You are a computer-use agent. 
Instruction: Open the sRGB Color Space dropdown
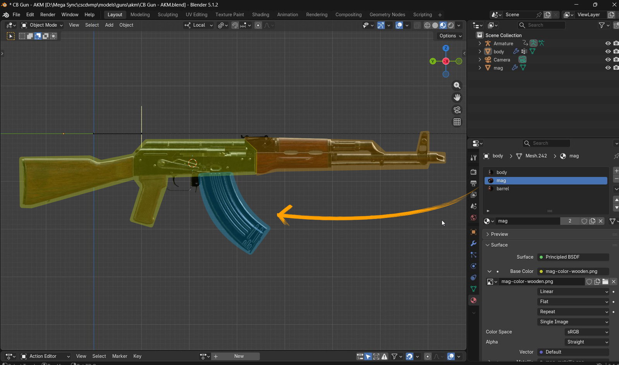(x=587, y=332)
